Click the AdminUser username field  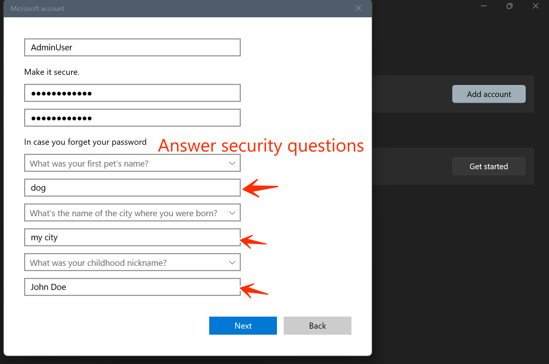[132, 47]
